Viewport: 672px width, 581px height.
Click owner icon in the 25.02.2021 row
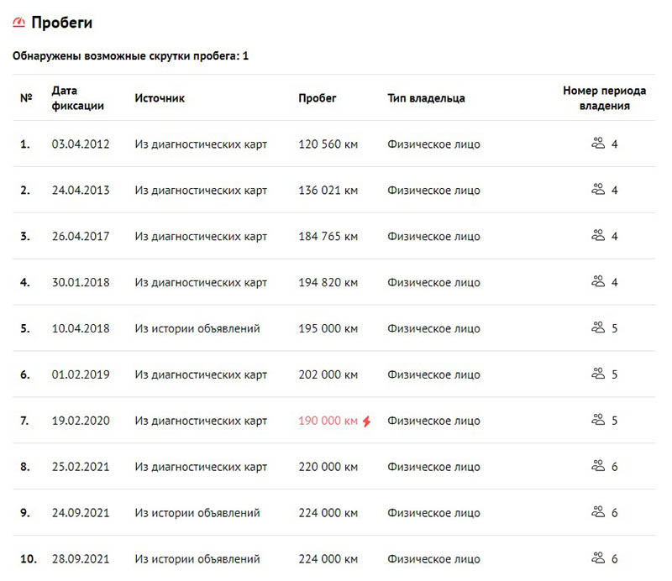click(598, 466)
